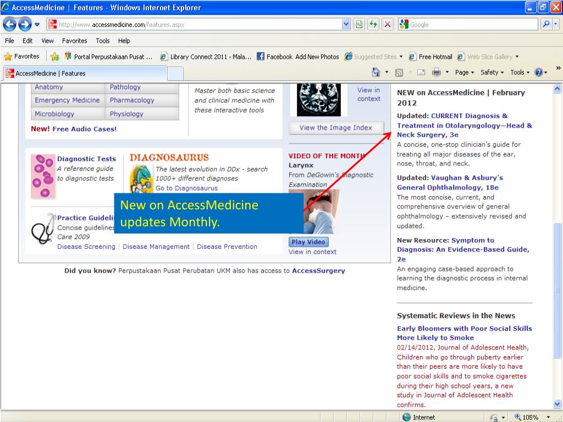This screenshot has width=563, height=422.
Task: Open the View menu
Action: (47, 41)
